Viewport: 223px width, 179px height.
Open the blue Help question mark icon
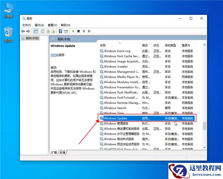click(x=61, y=31)
